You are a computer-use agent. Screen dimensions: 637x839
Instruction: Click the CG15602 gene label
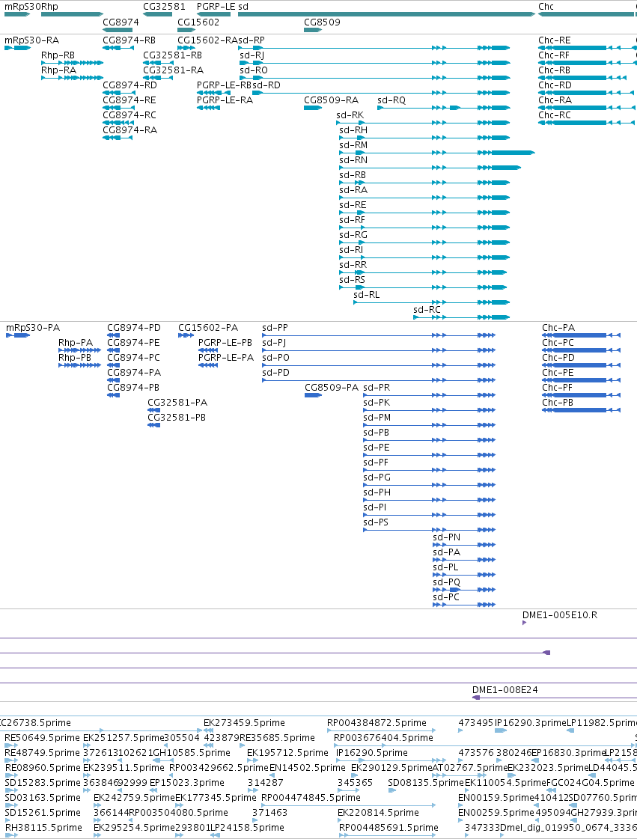[198, 22]
